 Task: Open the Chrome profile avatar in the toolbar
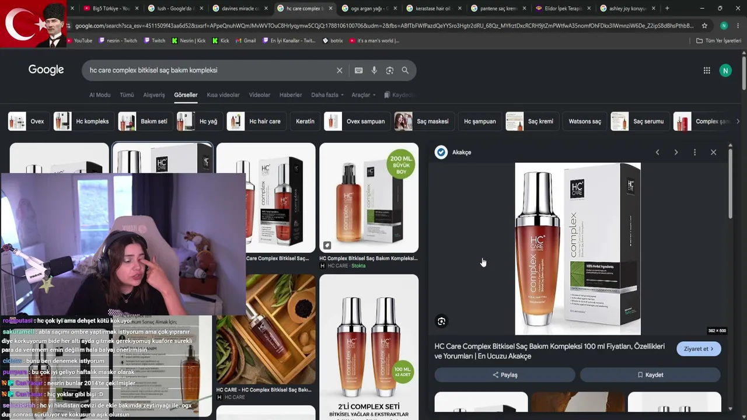tap(724, 26)
